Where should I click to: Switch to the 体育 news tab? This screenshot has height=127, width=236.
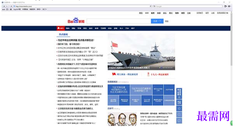(97, 28)
